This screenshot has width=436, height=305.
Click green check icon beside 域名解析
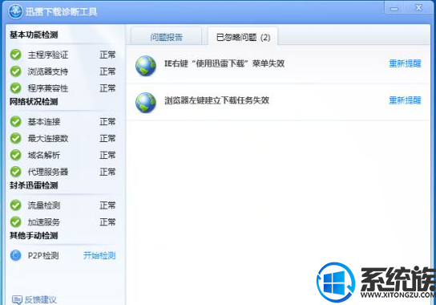(x=16, y=155)
